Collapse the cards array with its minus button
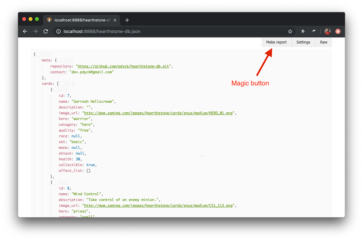This screenshot has height=241, width=363. point(62,84)
